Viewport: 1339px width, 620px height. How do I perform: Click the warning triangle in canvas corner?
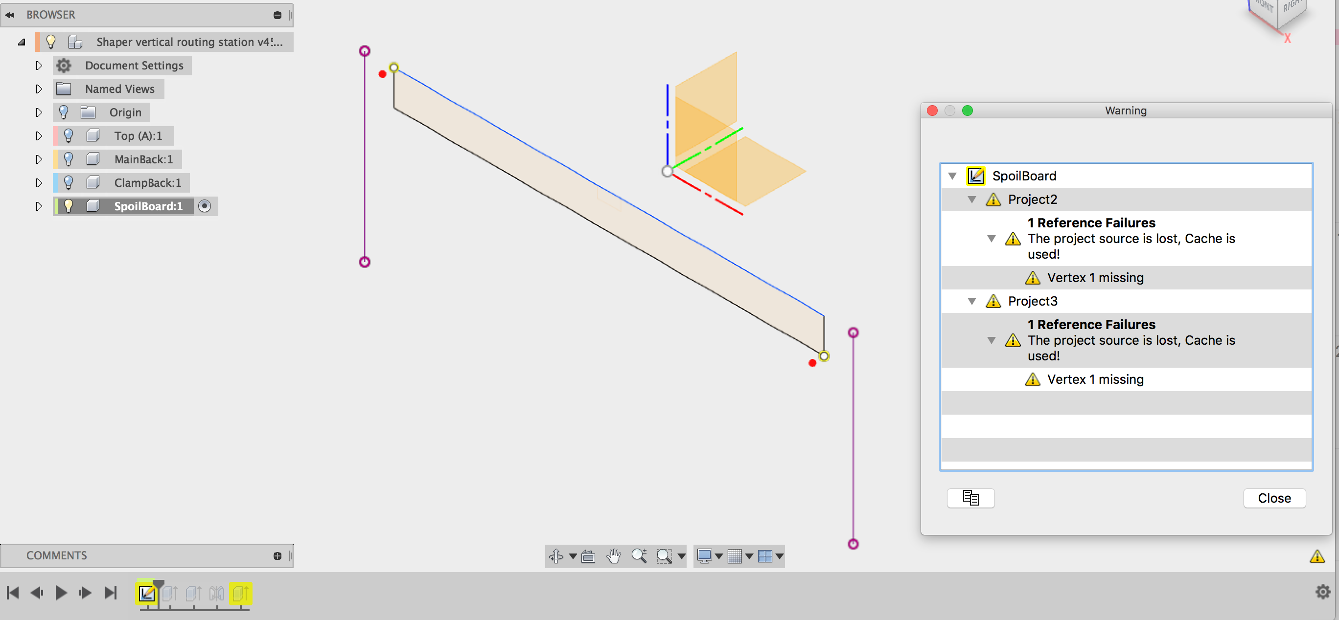[1316, 556]
